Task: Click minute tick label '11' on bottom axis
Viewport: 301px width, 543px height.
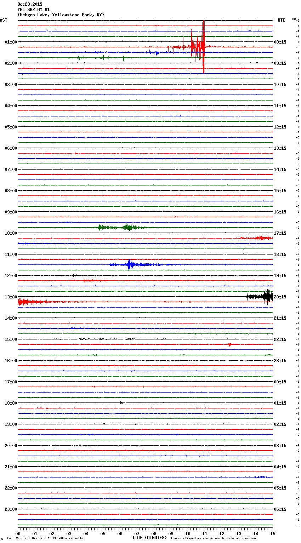Action: pyautogui.click(x=205, y=533)
